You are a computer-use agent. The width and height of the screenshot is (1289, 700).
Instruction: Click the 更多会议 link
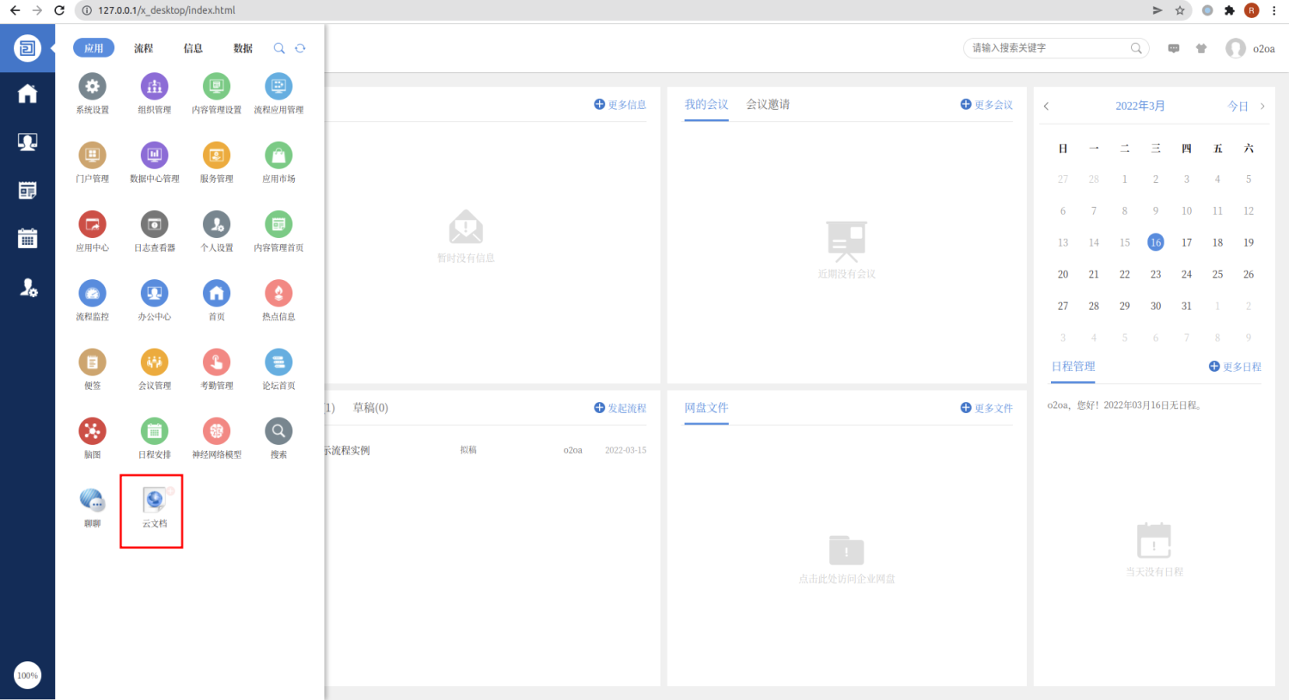987,105
